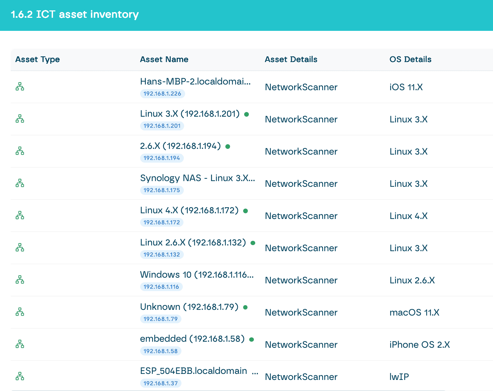The image size is (493, 391).
Task: Click the green status dot next to 2.6.X (192.168.1.194)
Action: click(228, 147)
